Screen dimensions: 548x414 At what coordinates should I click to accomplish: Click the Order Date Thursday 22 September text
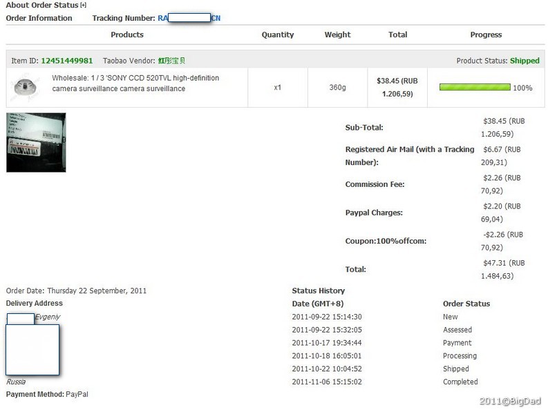click(76, 290)
